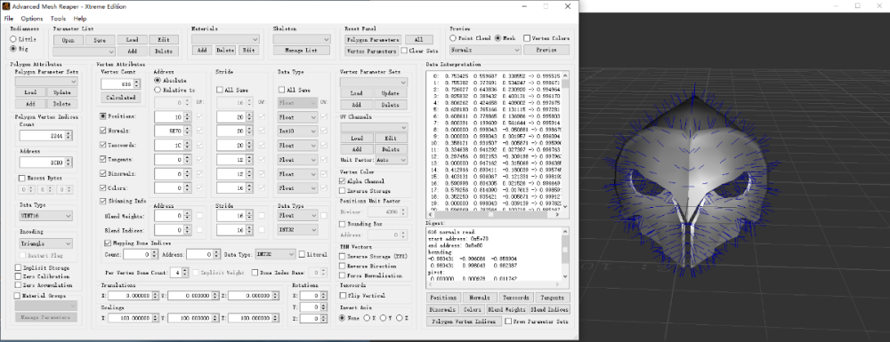Click the Advanced Mesh Reaper title bar app icon
The width and height of the screenshot is (890, 342).
(6, 7)
